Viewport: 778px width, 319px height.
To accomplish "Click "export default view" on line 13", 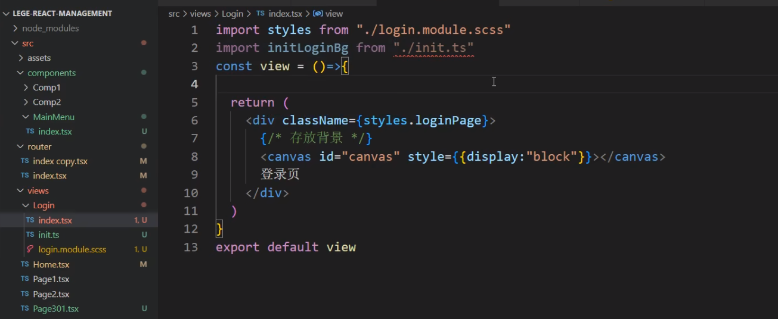I will [x=286, y=247].
